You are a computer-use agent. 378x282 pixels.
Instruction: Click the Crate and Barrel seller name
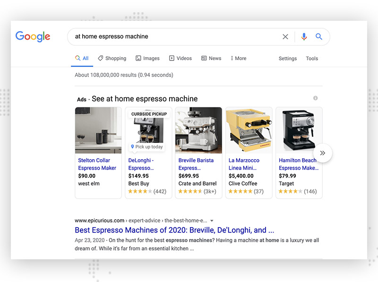click(x=198, y=184)
